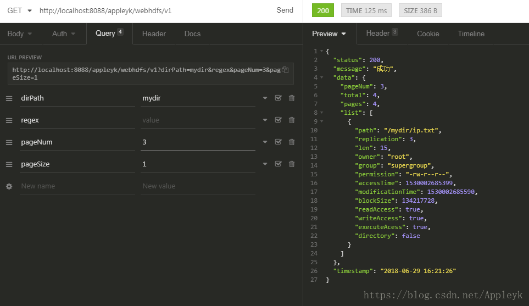Disable the regex parameter checkbox
This screenshot has width=529, height=306.
(x=279, y=120)
